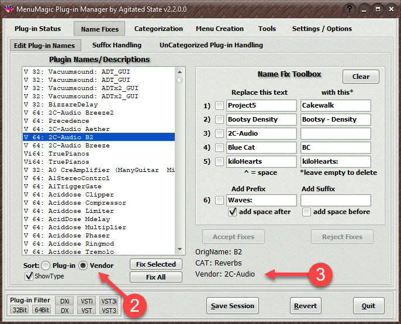Check the rule 4 Blue Cat checkbox
The height and width of the screenshot is (324, 401).
point(219,147)
